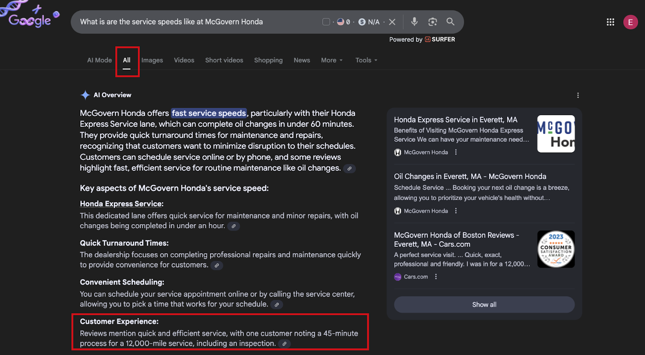
Task: Open 'Oil Changes in Everett, MA' result
Action: pos(470,176)
